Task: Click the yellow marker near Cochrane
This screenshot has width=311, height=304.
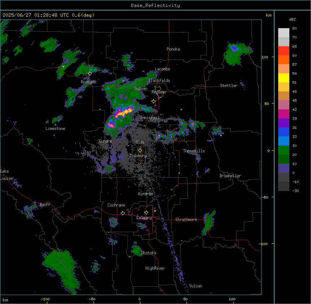Action: coord(123,213)
